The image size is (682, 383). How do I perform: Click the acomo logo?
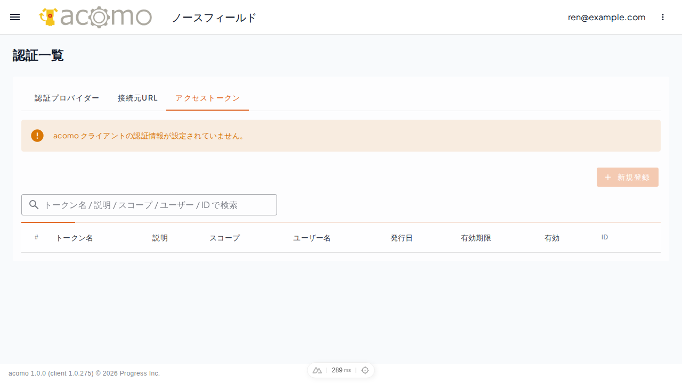[x=95, y=17]
